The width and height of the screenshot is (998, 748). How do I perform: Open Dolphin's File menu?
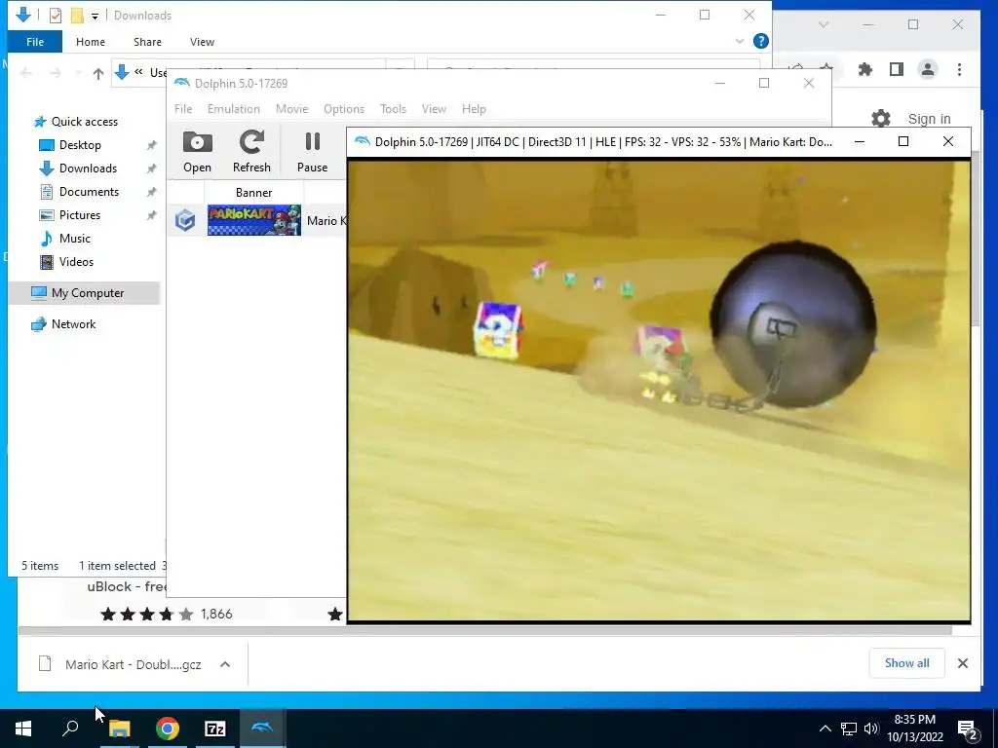(183, 109)
